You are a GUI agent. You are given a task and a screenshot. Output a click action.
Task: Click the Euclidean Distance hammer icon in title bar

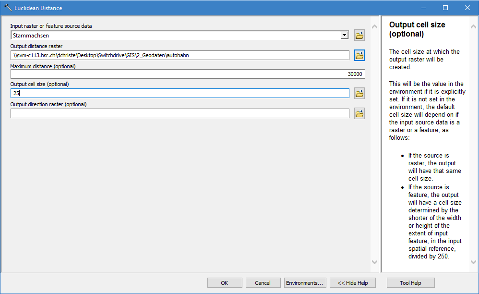[x=8, y=8]
